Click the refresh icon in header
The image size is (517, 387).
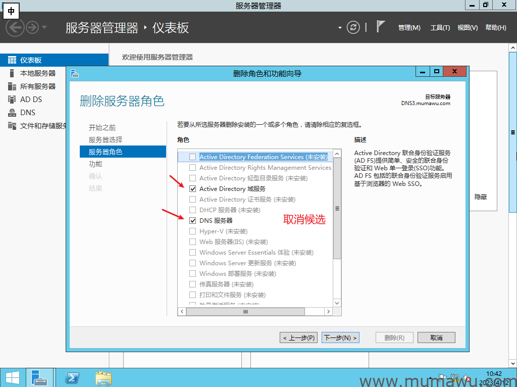click(x=353, y=27)
